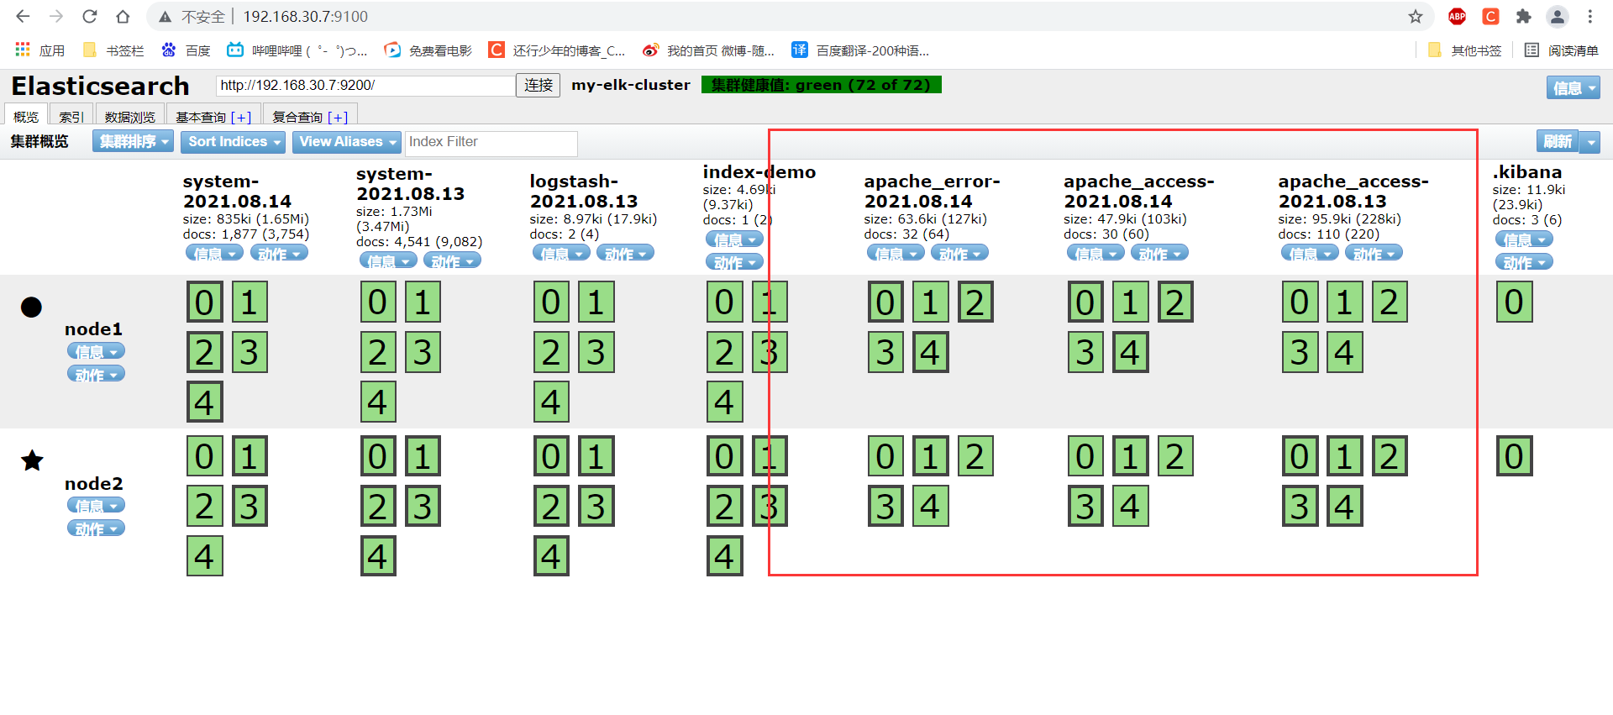This screenshot has width=1613, height=715.
Task: Open the refresh interval dropdown arrow
Action: (1590, 142)
